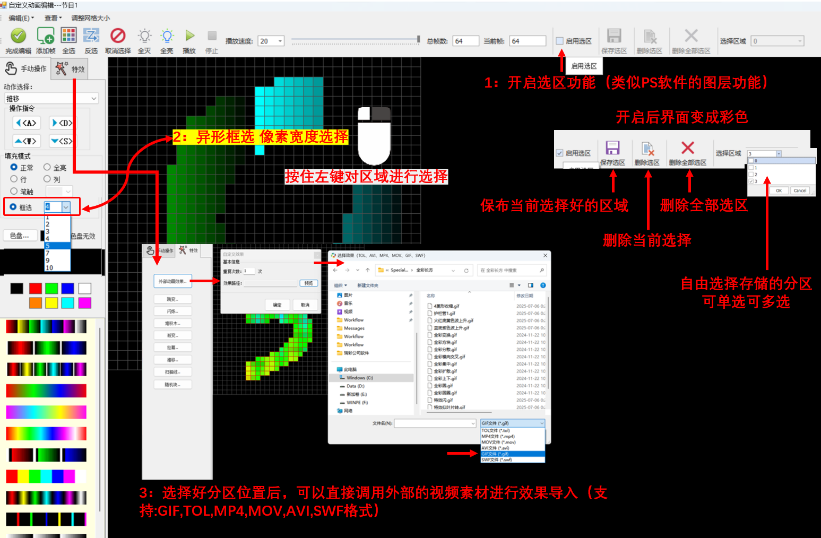821x538 pixels.
Task: Open the 编辑(E) menu
Action: [x=21, y=18]
